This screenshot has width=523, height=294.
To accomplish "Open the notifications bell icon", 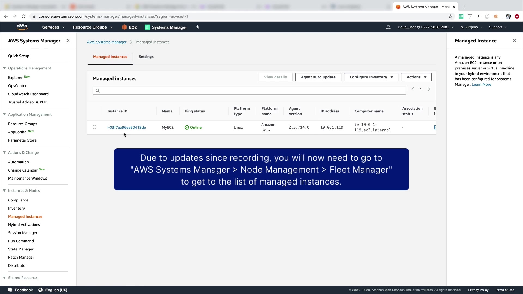I will 388,27.
